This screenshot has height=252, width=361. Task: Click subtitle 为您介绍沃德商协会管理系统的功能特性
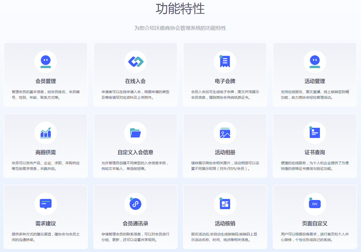180,28
